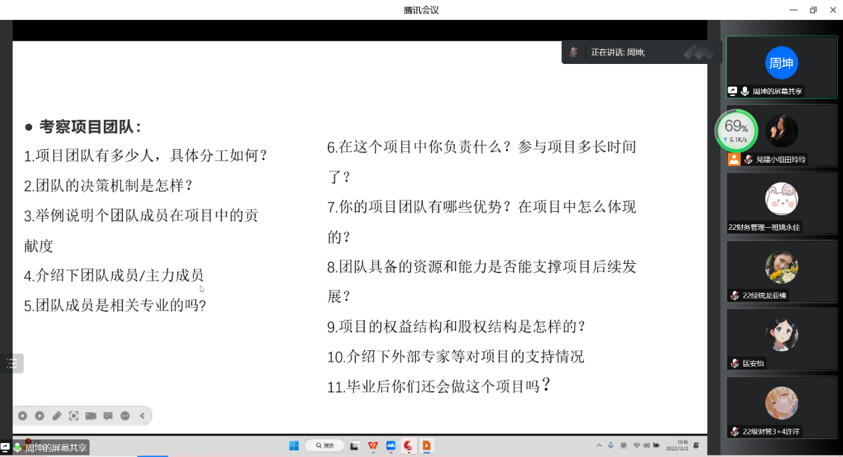
Task: Open Tencent Meeting icon in shared taskbar
Action: (x=391, y=446)
